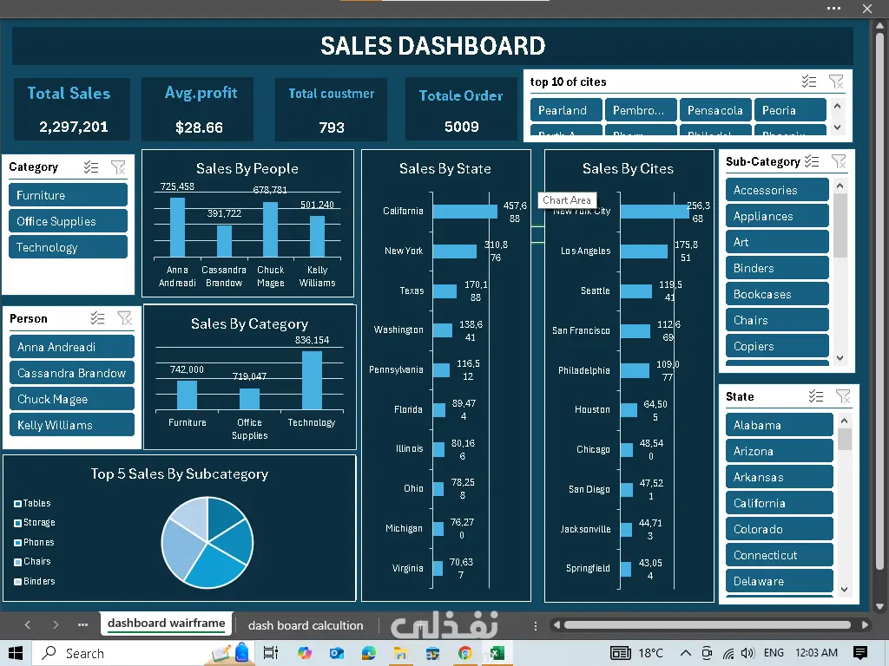
Task: Select Accessories sub-category
Action: pos(777,190)
